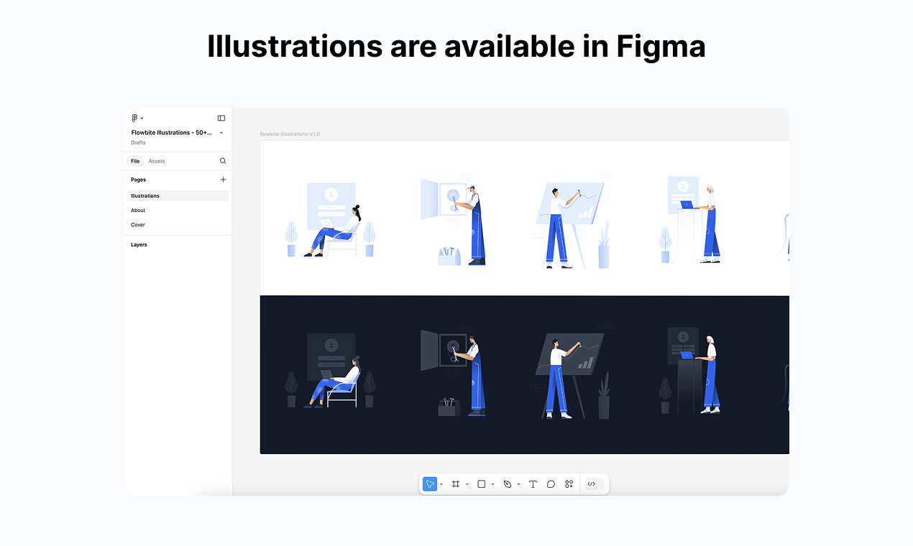Open Pen tool options dropdown arrow
The width and height of the screenshot is (913, 546).
click(x=518, y=484)
